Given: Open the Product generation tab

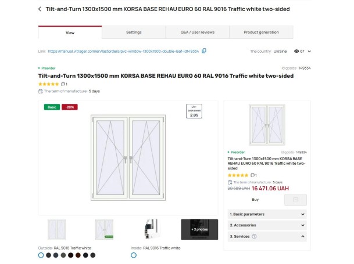Looking at the screenshot, I should pyautogui.click(x=261, y=32).
